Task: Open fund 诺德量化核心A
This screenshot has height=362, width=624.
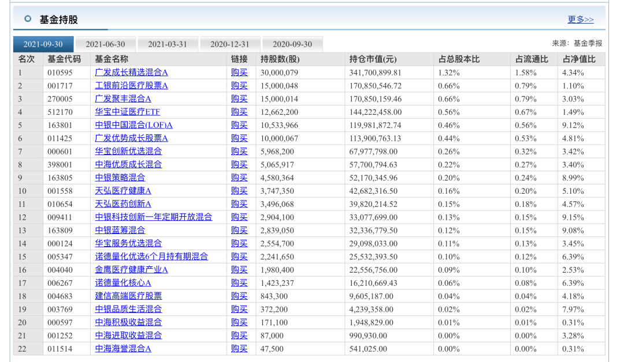Action: (123, 283)
